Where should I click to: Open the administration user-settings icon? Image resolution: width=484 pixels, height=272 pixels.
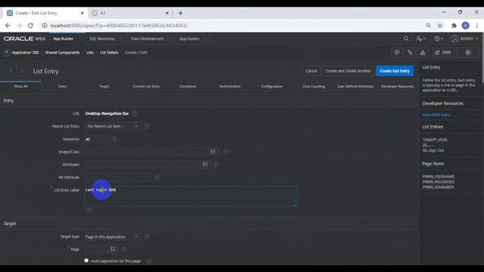[x=420, y=39]
